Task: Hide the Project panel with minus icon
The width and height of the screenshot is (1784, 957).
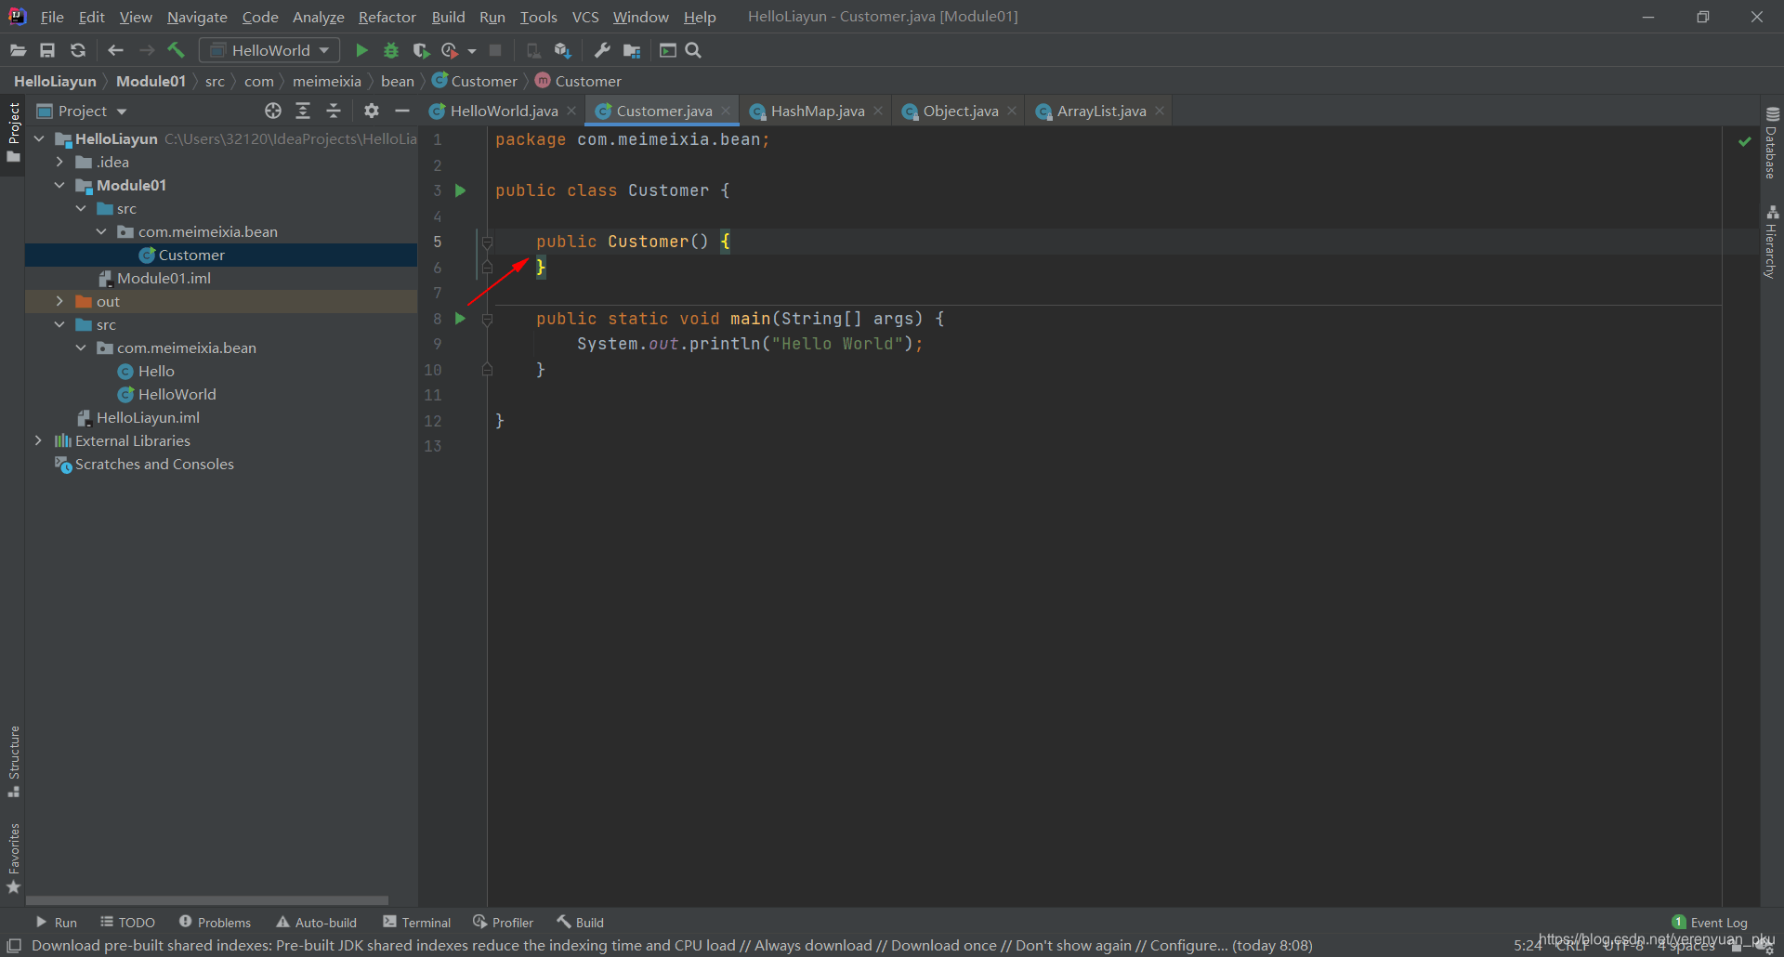Action: [402, 111]
